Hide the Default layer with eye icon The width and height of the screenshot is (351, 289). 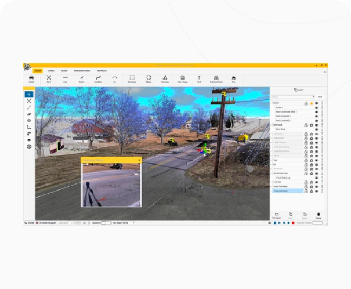point(316,103)
